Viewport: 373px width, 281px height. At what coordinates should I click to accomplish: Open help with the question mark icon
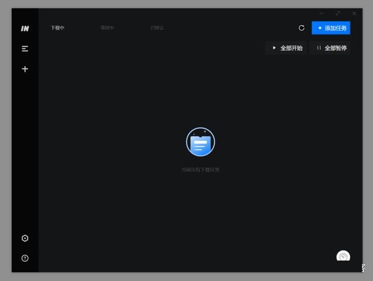click(x=25, y=258)
